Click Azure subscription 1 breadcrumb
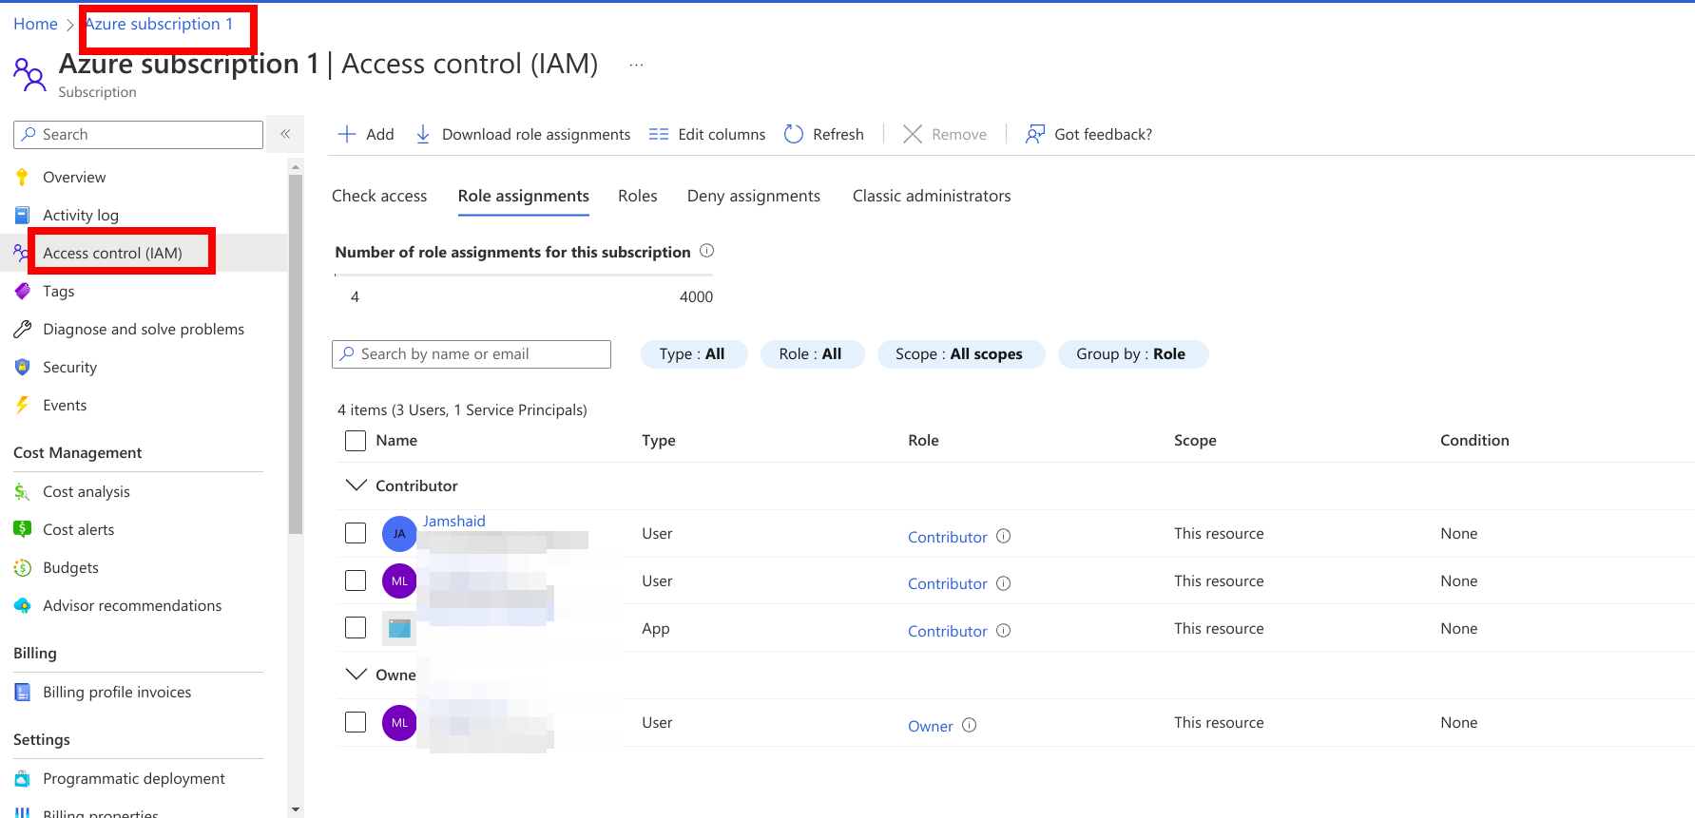Image resolution: width=1695 pixels, height=818 pixels. [159, 24]
